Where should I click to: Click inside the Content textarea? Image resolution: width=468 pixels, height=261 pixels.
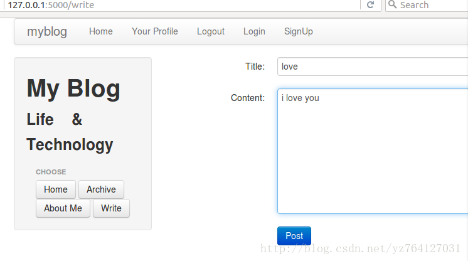pos(373,151)
